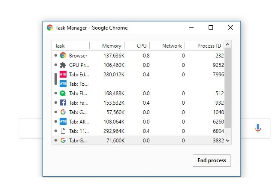Click the scrollbar up arrow in the task list
The image size is (279, 193).
[x=228, y=44]
